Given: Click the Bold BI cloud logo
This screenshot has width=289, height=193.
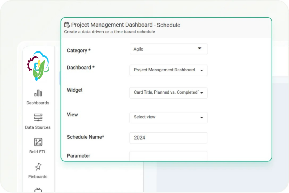Looking at the screenshot, I should click(38, 66).
